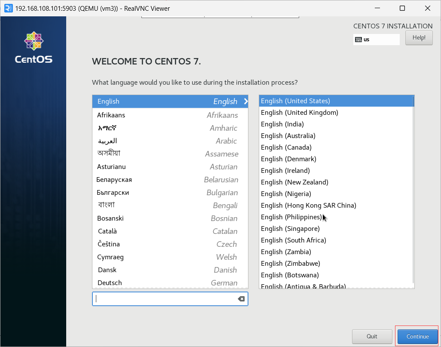Select English (Hong Kong SAR China) locale
This screenshot has width=441, height=347.
point(336,206)
